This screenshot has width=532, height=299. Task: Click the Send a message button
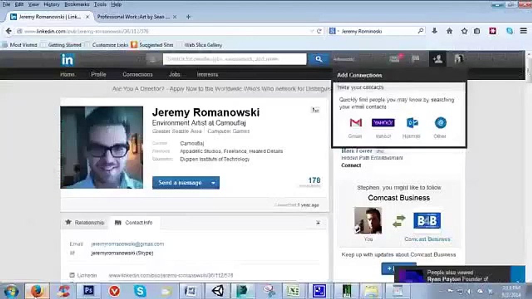180,183
